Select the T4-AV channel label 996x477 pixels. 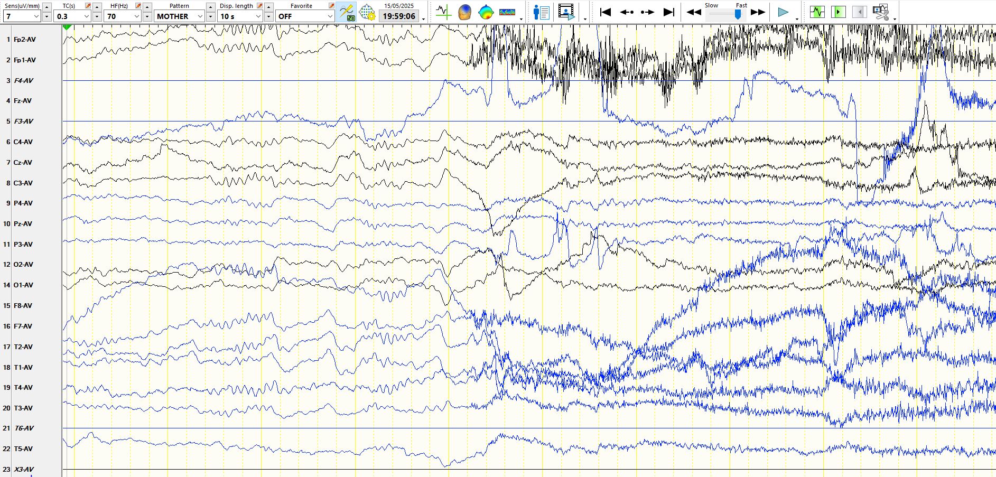[x=23, y=388]
